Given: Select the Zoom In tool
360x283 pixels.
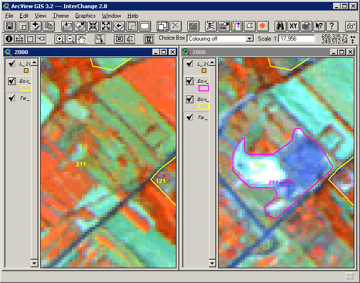Looking at the screenshot, I should pyautogui.click(x=60, y=39).
